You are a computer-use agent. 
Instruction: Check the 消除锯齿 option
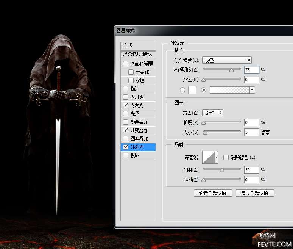click(226, 157)
